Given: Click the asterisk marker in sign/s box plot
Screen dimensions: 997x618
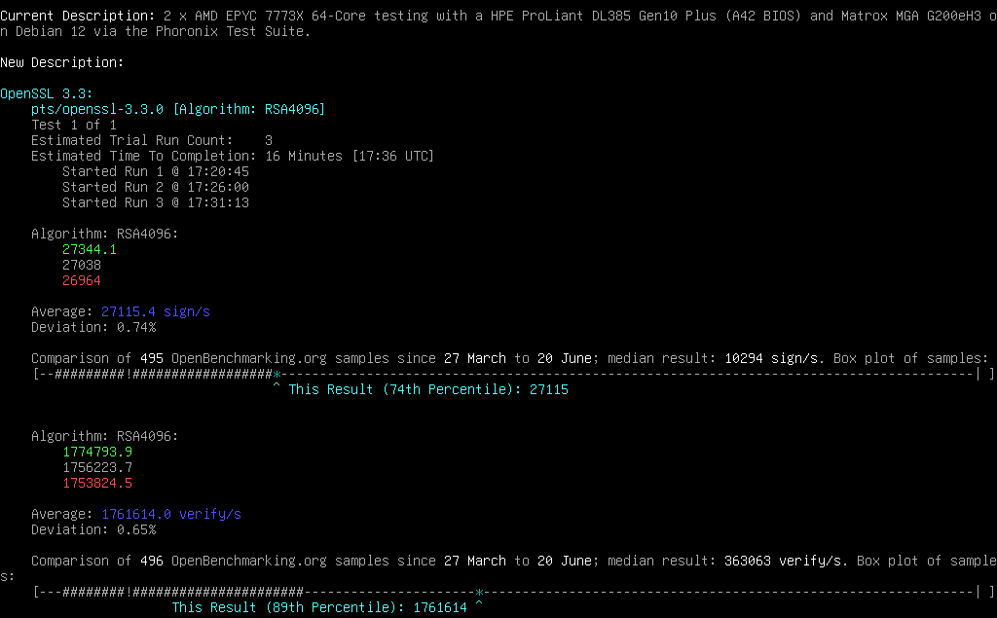Looking at the screenshot, I should click(x=277, y=374).
